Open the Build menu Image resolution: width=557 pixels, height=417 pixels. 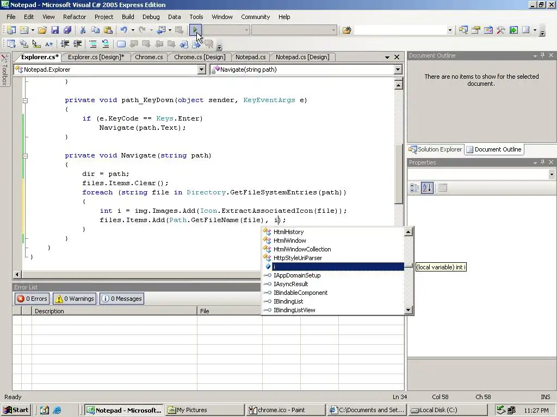[128, 17]
